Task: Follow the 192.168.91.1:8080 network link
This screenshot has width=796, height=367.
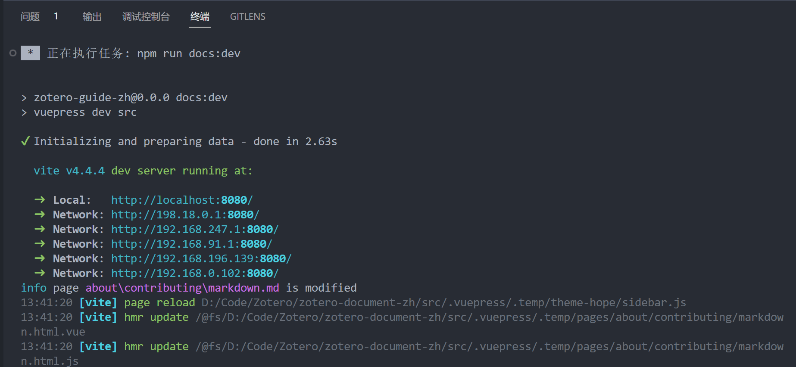Action: [x=192, y=244]
